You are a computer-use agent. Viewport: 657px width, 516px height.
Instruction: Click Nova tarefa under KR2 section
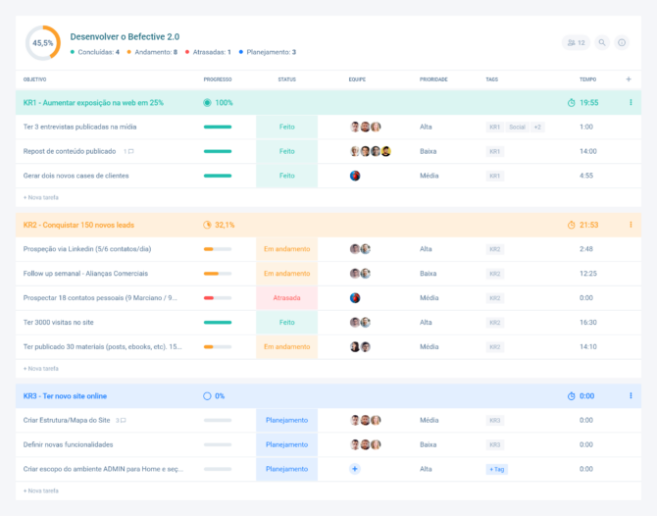tap(41, 368)
